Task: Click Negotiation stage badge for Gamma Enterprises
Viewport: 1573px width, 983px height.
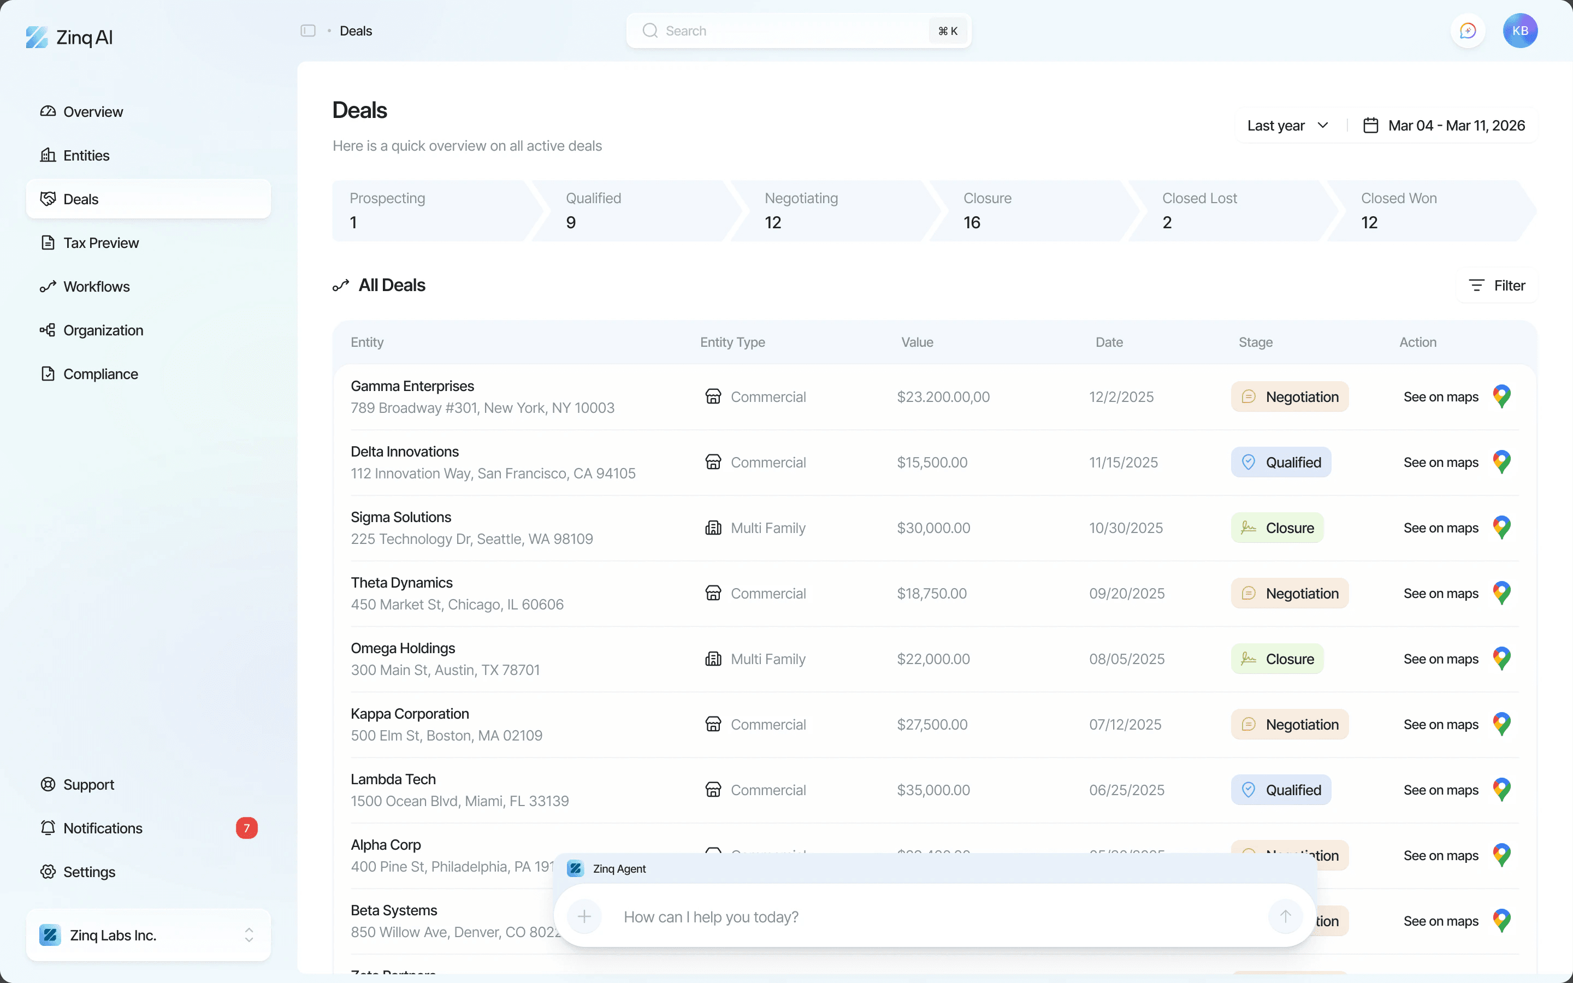Action: [x=1290, y=396]
